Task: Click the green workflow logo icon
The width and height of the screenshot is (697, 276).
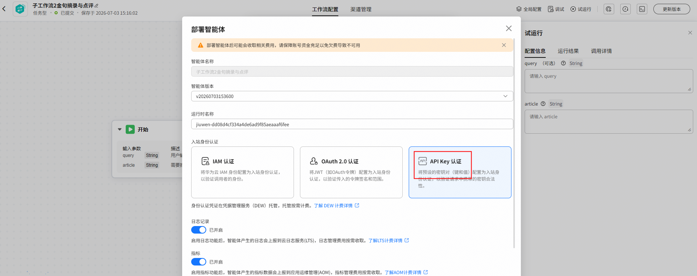Action: pyautogui.click(x=20, y=9)
